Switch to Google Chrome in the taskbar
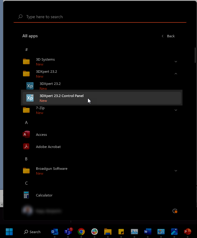Screen dimensions: 197x238 tap(81, 232)
